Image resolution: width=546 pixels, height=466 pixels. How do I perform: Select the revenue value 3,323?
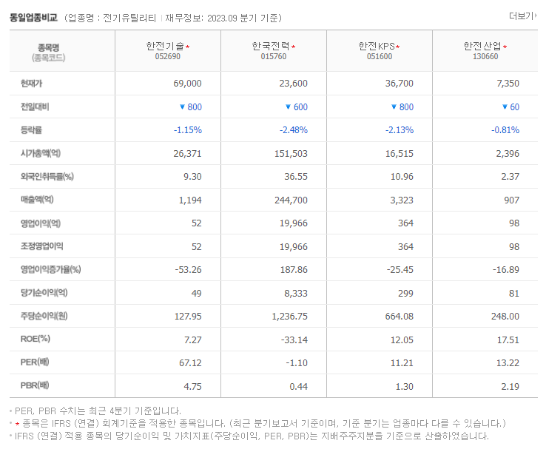pyautogui.click(x=402, y=200)
